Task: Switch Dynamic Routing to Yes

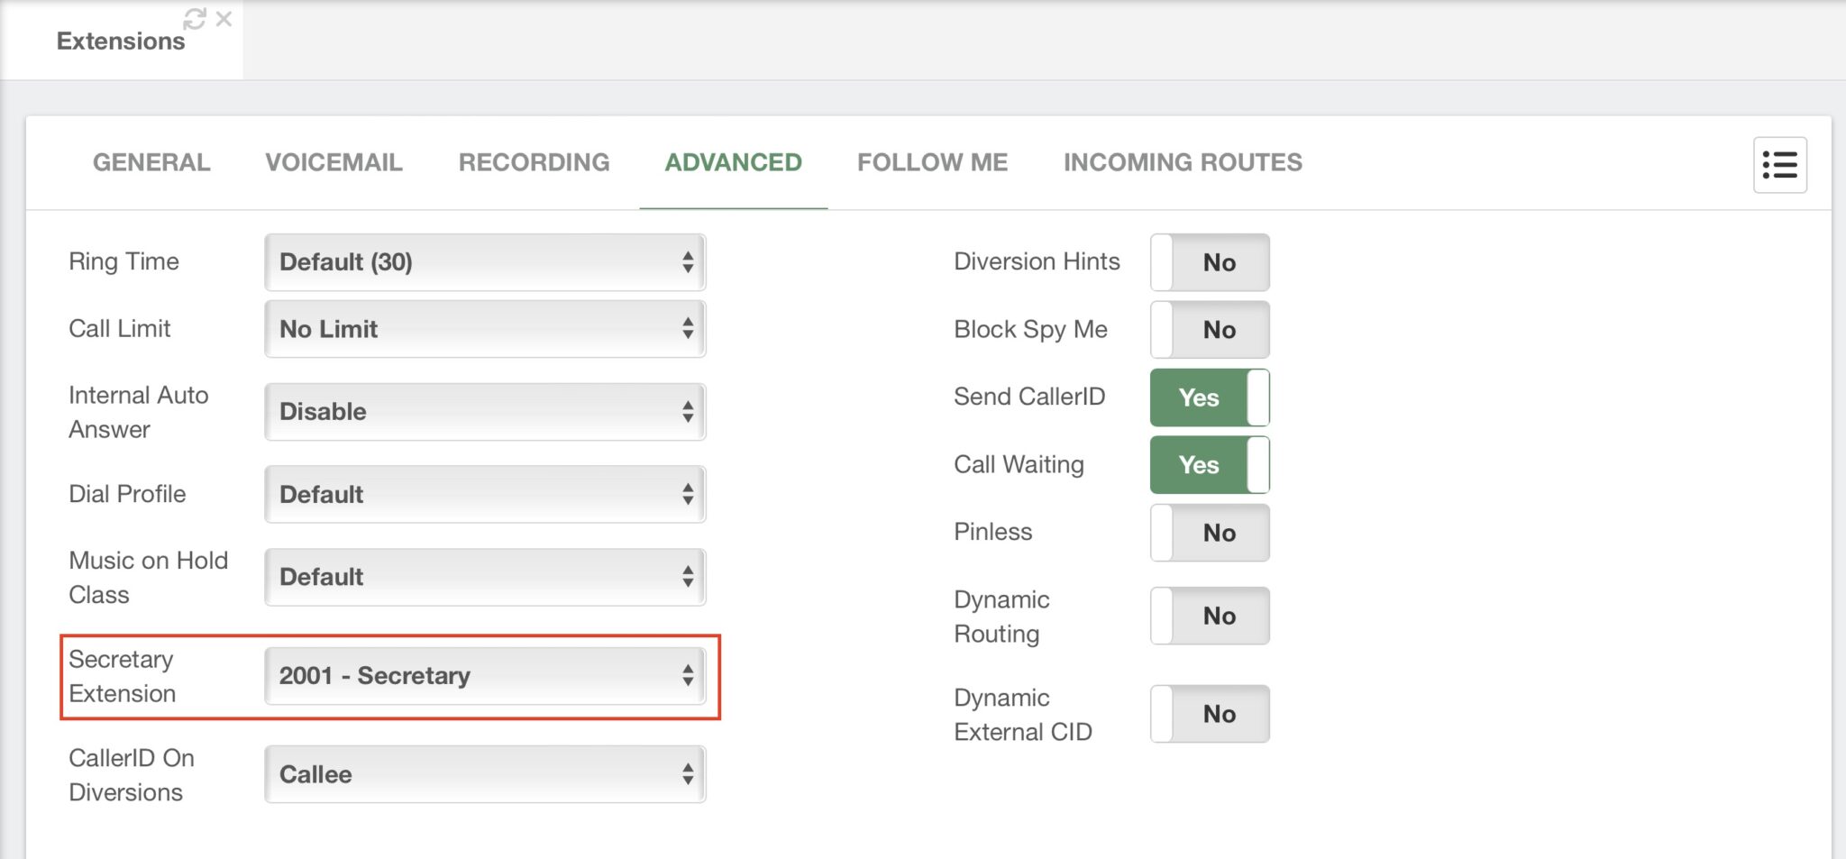Action: pyautogui.click(x=1209, y=616)
